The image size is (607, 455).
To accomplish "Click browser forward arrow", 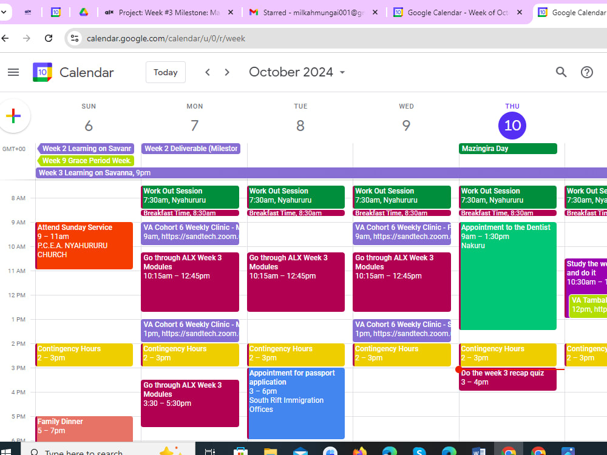I will tap(26, 38).
